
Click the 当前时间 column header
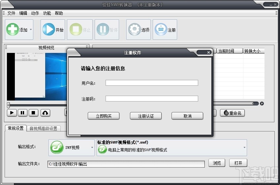[x=230, y=51]
